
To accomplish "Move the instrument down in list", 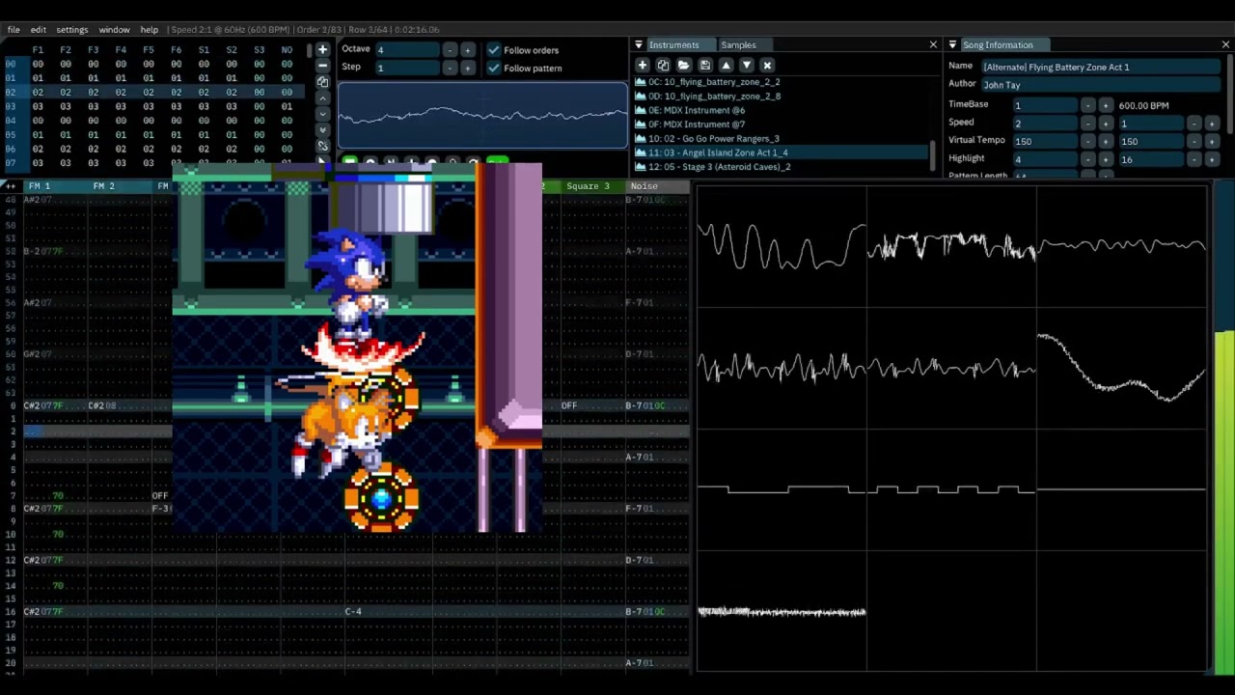I will coord(746,65).
